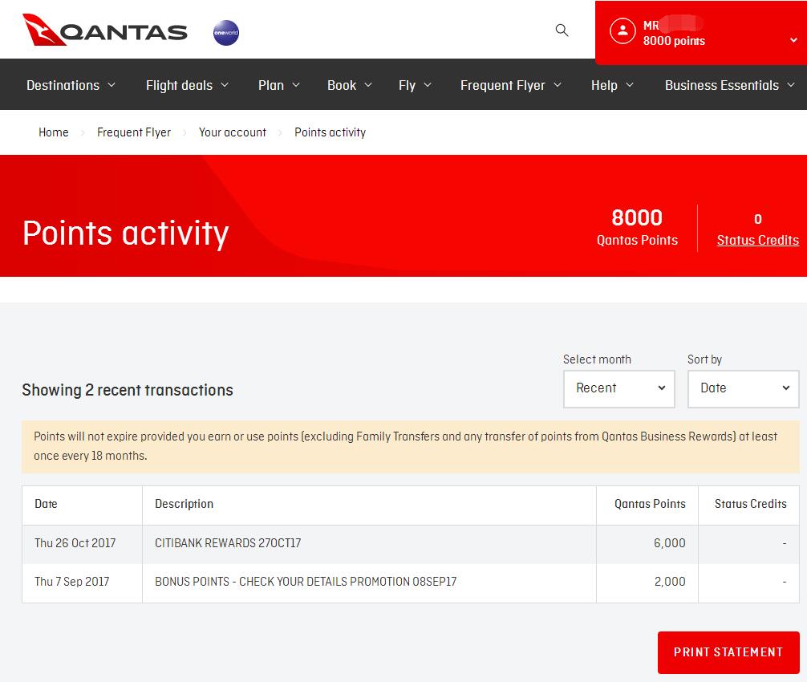807x682 pixels.
Task: Click the Print Statement button
Action: (x=728, y=652)
